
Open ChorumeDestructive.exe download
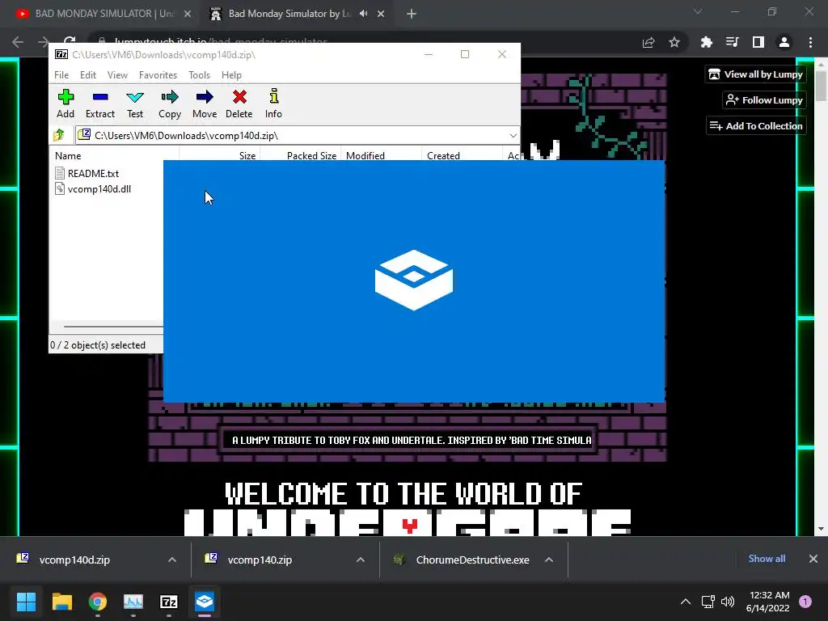[x=471, y=560]
